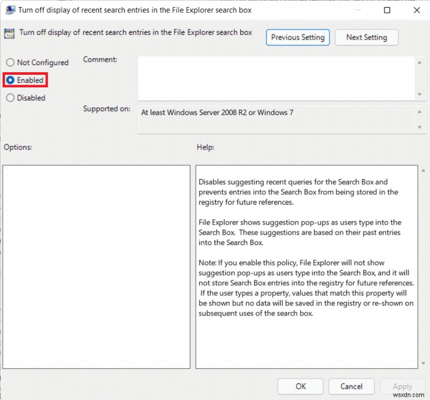Click the 'Disables suggesting recent queries' help paragraph
Screen dimensions: 430x400
(298, 192)
